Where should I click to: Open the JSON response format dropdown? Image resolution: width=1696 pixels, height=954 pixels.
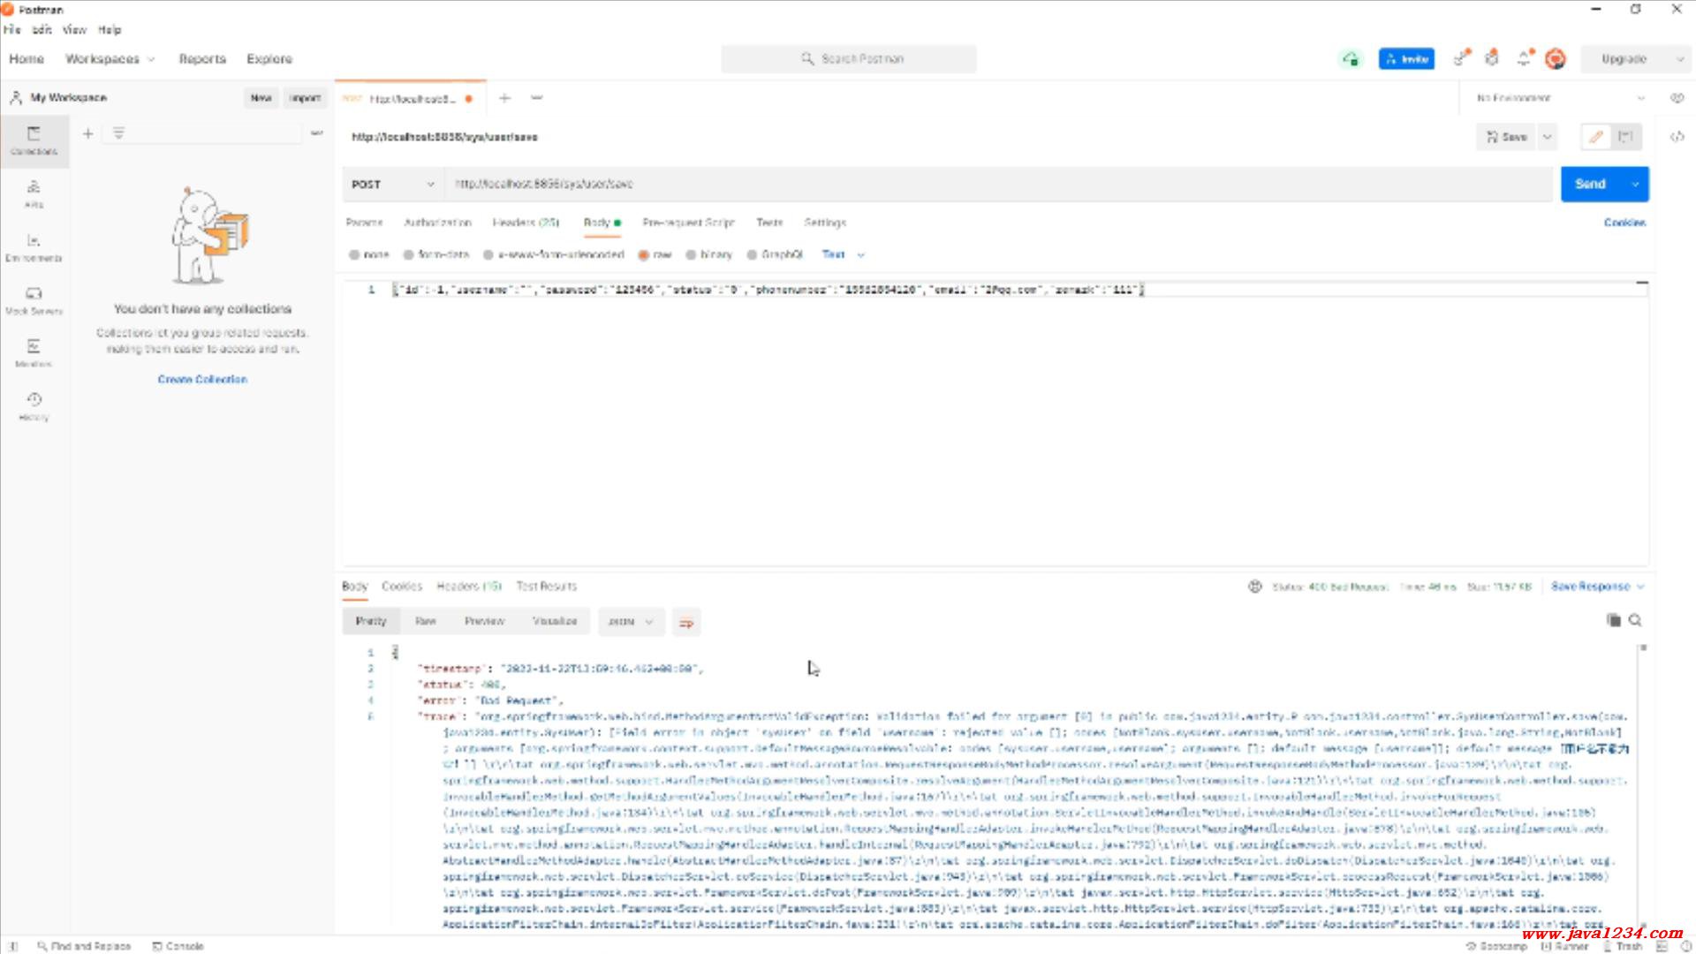pos(631,622)
